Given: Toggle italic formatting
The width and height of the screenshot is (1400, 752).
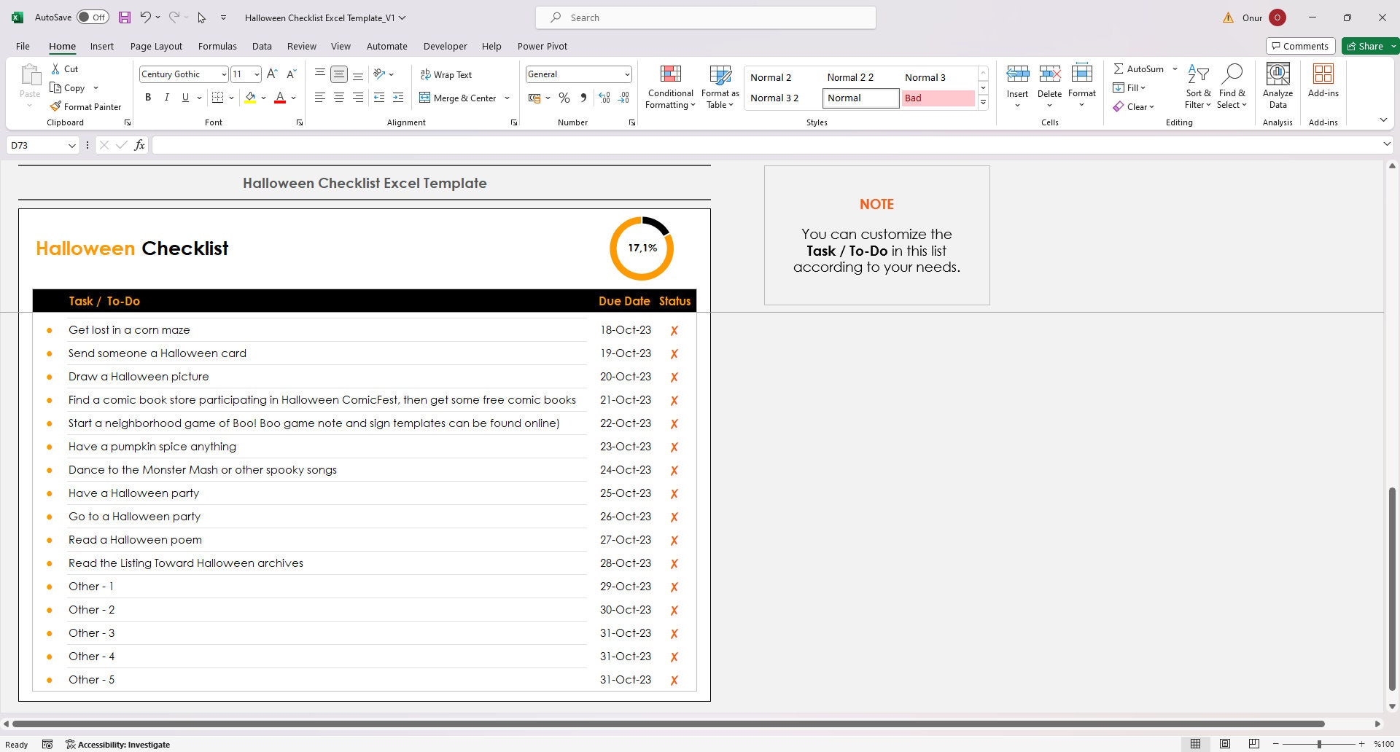Looking at the screenshot, I should [166, 97].
